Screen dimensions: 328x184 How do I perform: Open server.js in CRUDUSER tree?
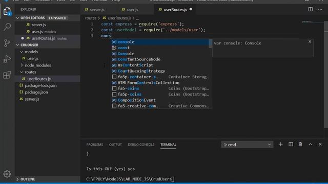[x=48, y=99]
